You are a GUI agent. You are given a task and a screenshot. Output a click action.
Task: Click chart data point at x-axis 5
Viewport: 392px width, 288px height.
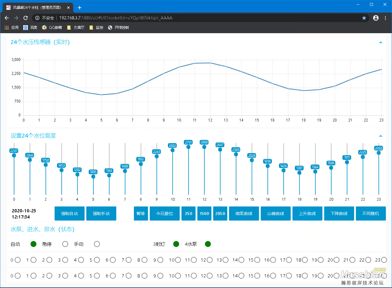tap(101, 95)
